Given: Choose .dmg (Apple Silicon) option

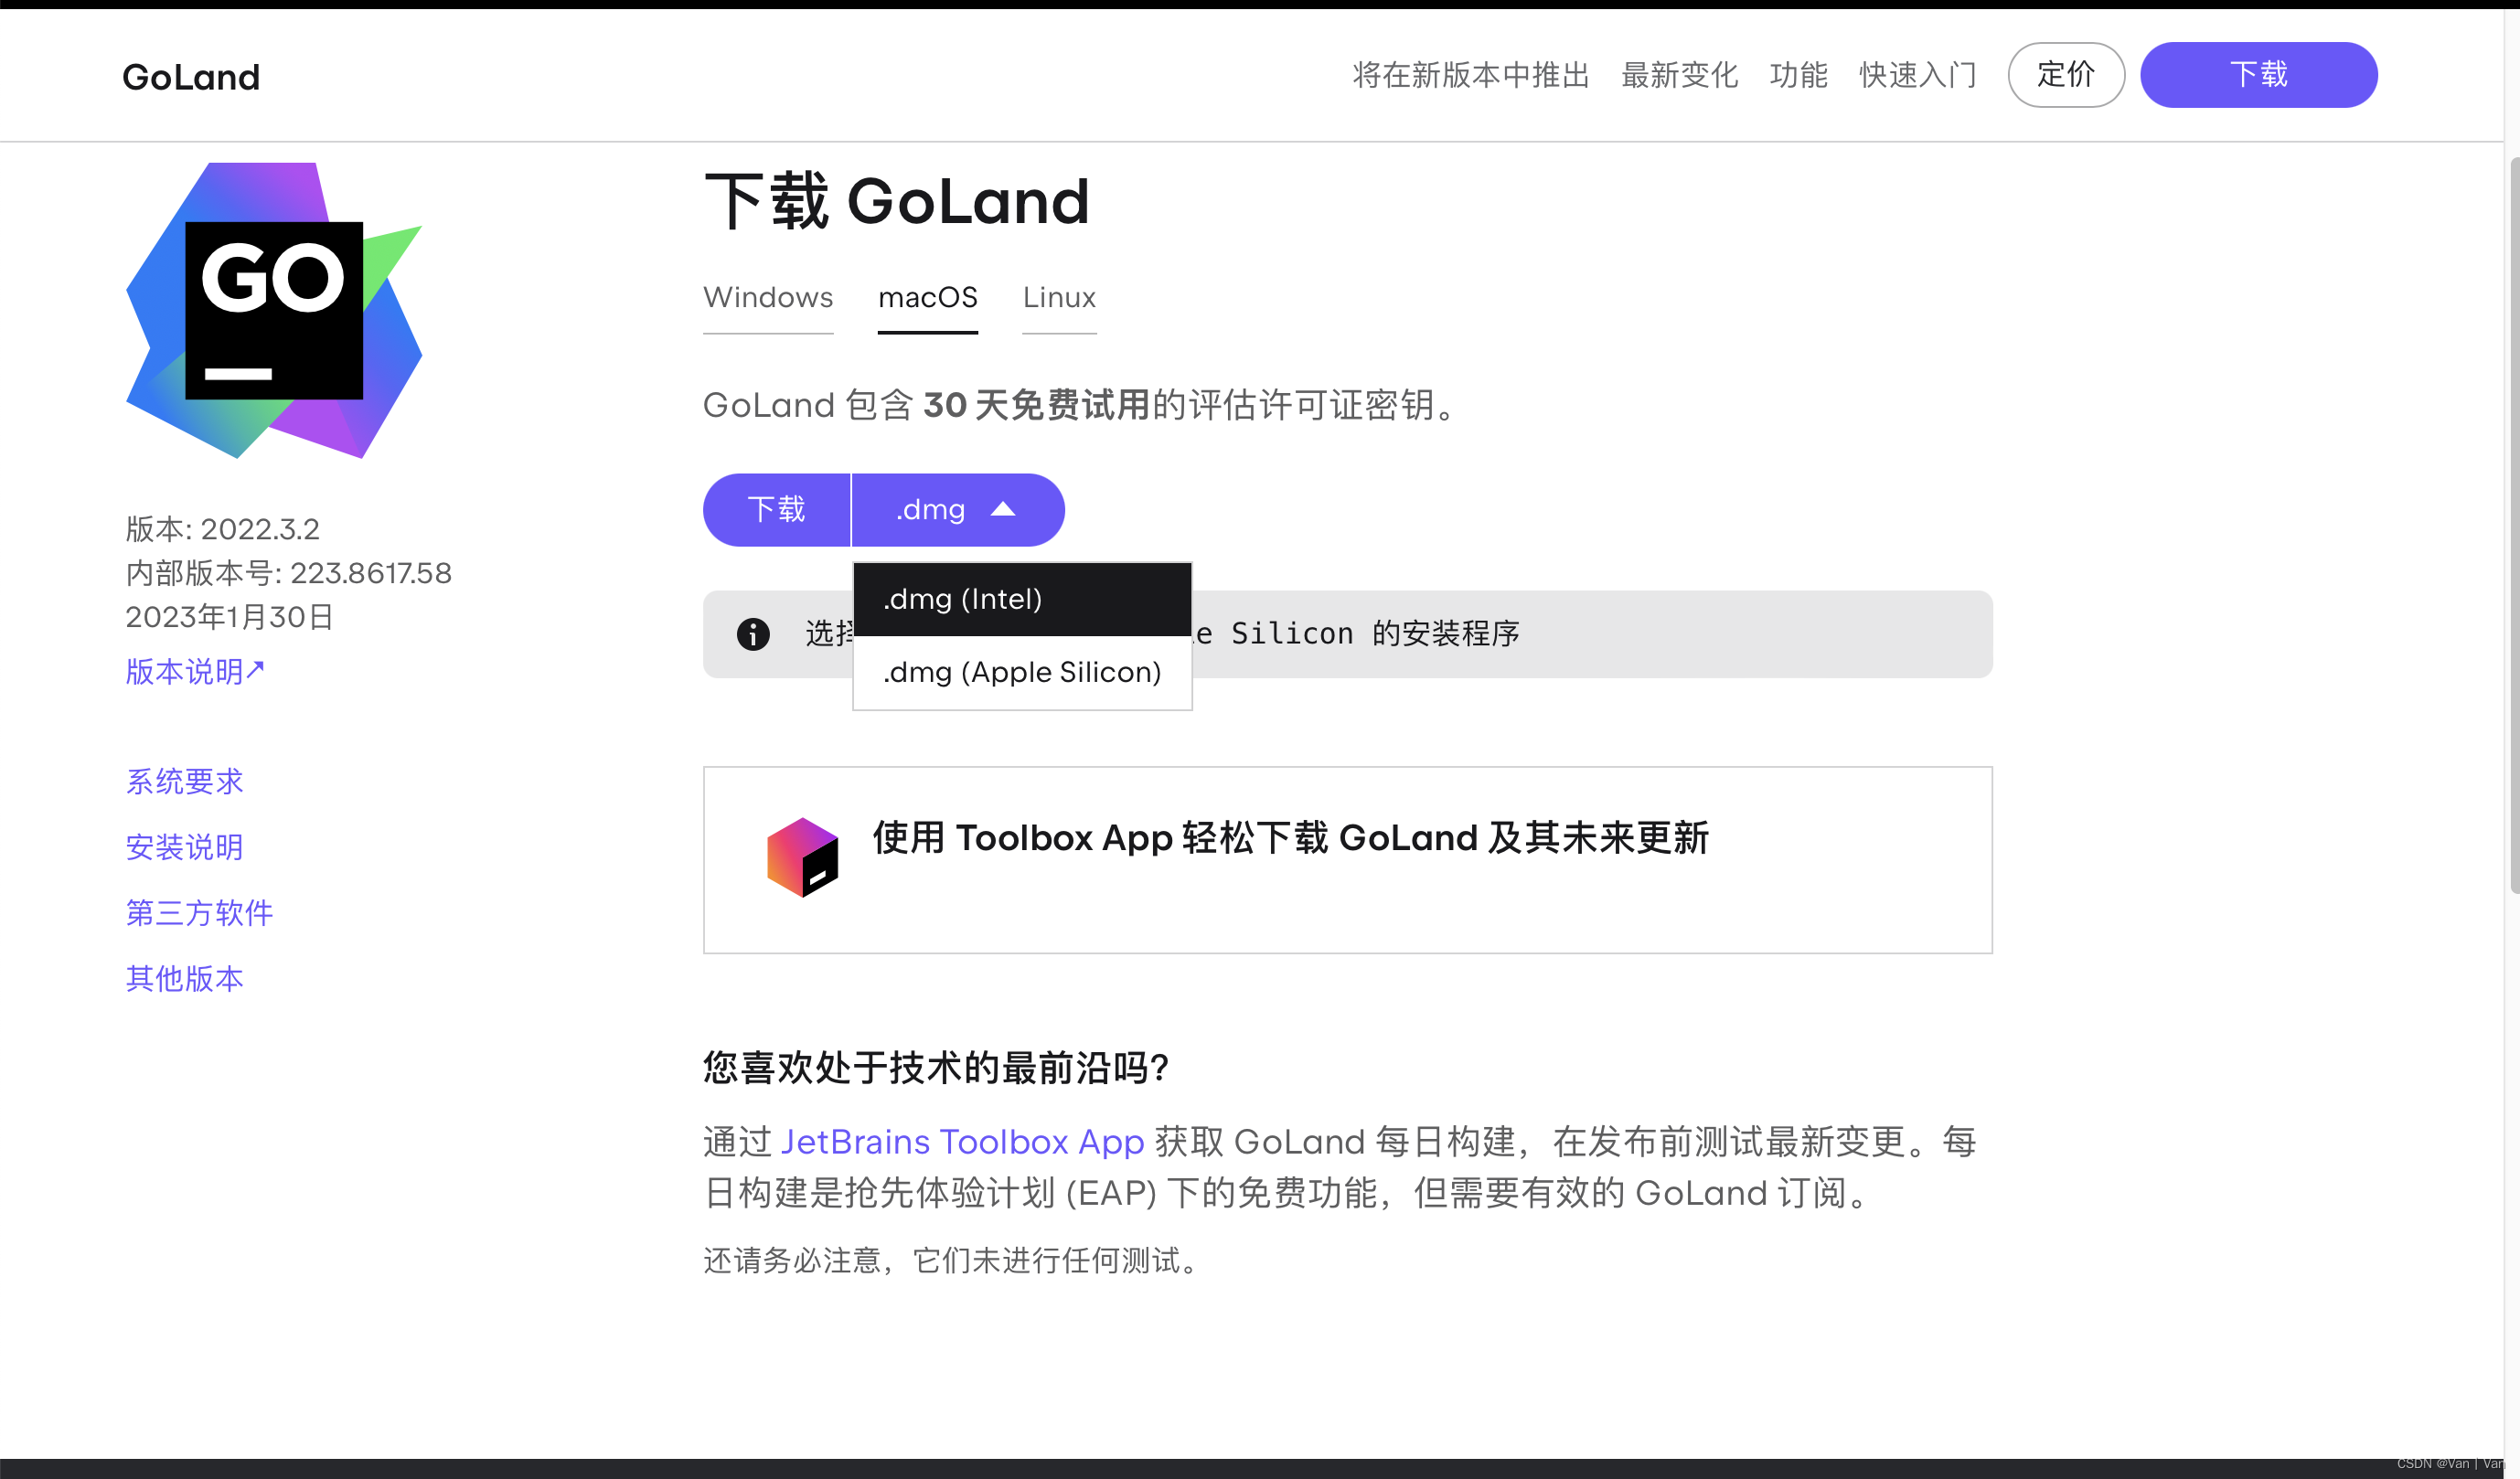Looking at the screenshot, I should pos(1022,672).
